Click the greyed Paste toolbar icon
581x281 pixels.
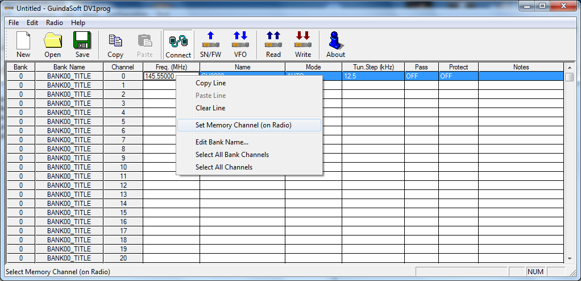click(x=144, y=44)
